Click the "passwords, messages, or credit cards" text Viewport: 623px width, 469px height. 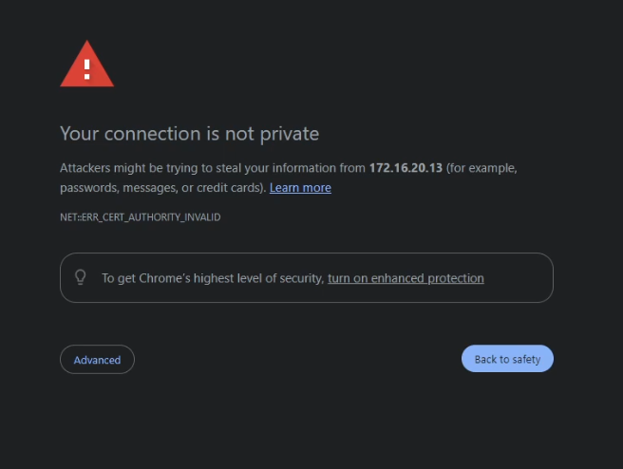click(x=160, y=187)
